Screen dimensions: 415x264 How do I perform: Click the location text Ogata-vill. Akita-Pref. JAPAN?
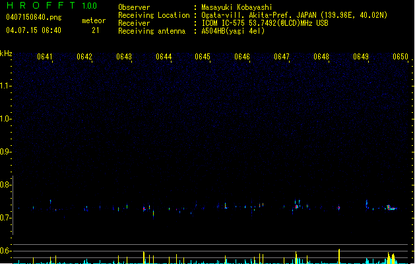point(259,15)
